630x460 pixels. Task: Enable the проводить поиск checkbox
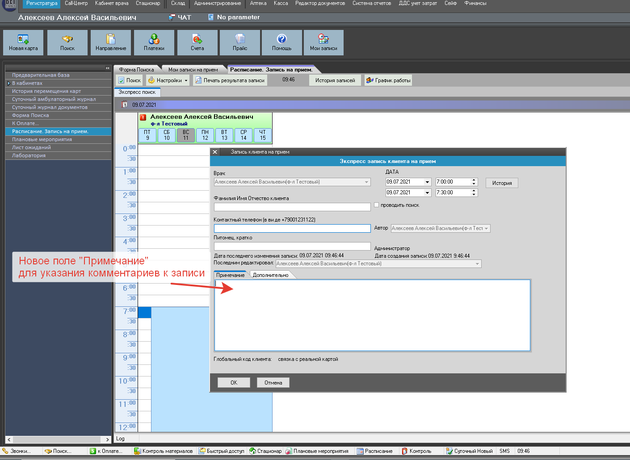pyautogui.click(x=377, y=205)
